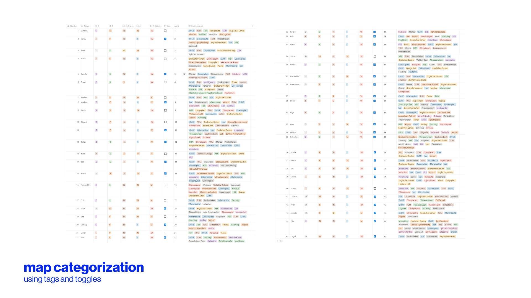Check the checkbox in Lukas B. row

click(165, 31)
